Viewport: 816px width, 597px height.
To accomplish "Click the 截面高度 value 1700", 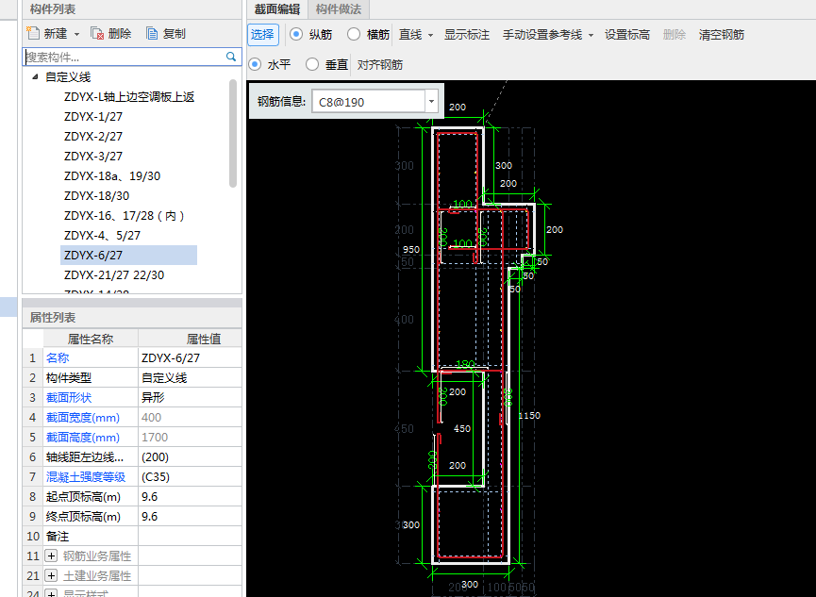I will [x=190, y=438].
